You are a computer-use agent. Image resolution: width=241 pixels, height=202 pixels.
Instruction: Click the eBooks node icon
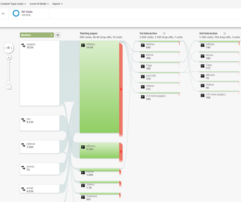83,147
